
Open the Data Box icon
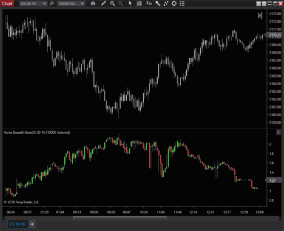pos(139,3)
